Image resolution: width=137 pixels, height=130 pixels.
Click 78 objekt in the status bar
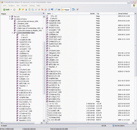pyautogui.click(x=4, y=126)
